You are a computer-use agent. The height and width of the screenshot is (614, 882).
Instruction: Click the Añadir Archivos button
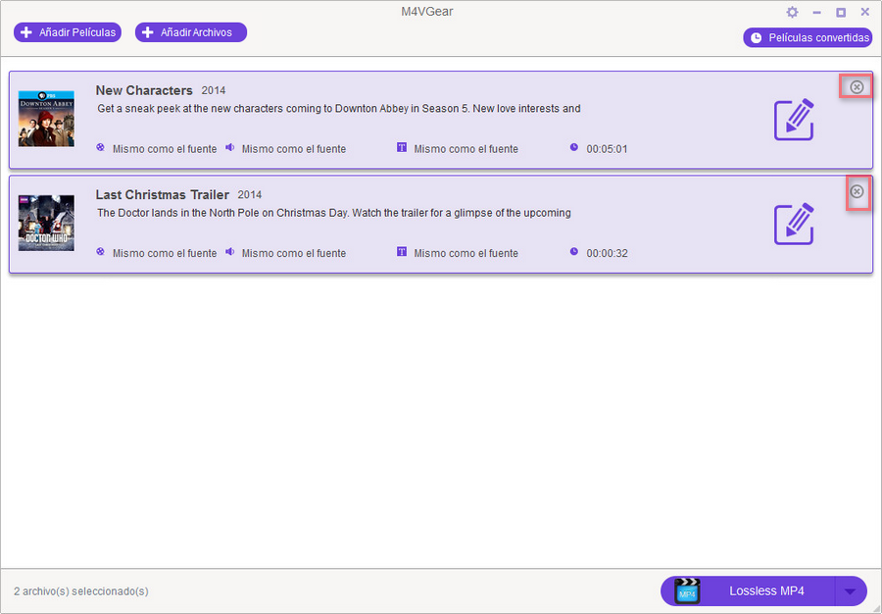click(x=191, y=32)
